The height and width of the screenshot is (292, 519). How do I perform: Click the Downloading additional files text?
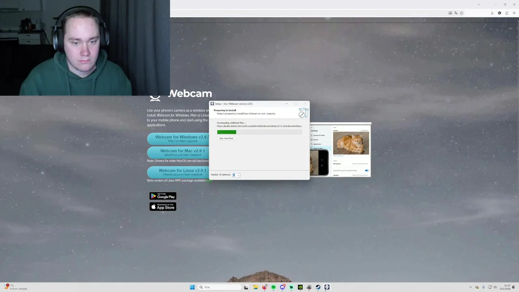[x=231, y=123]
